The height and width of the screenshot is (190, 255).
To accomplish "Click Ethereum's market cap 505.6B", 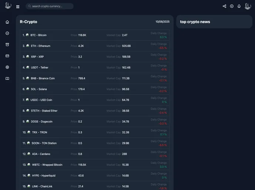I will point(126,46).
